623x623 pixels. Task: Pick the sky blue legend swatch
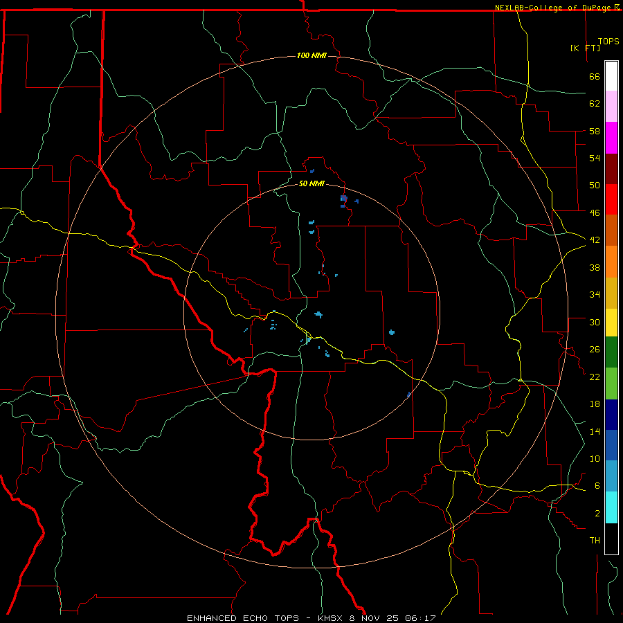(611, 476)
